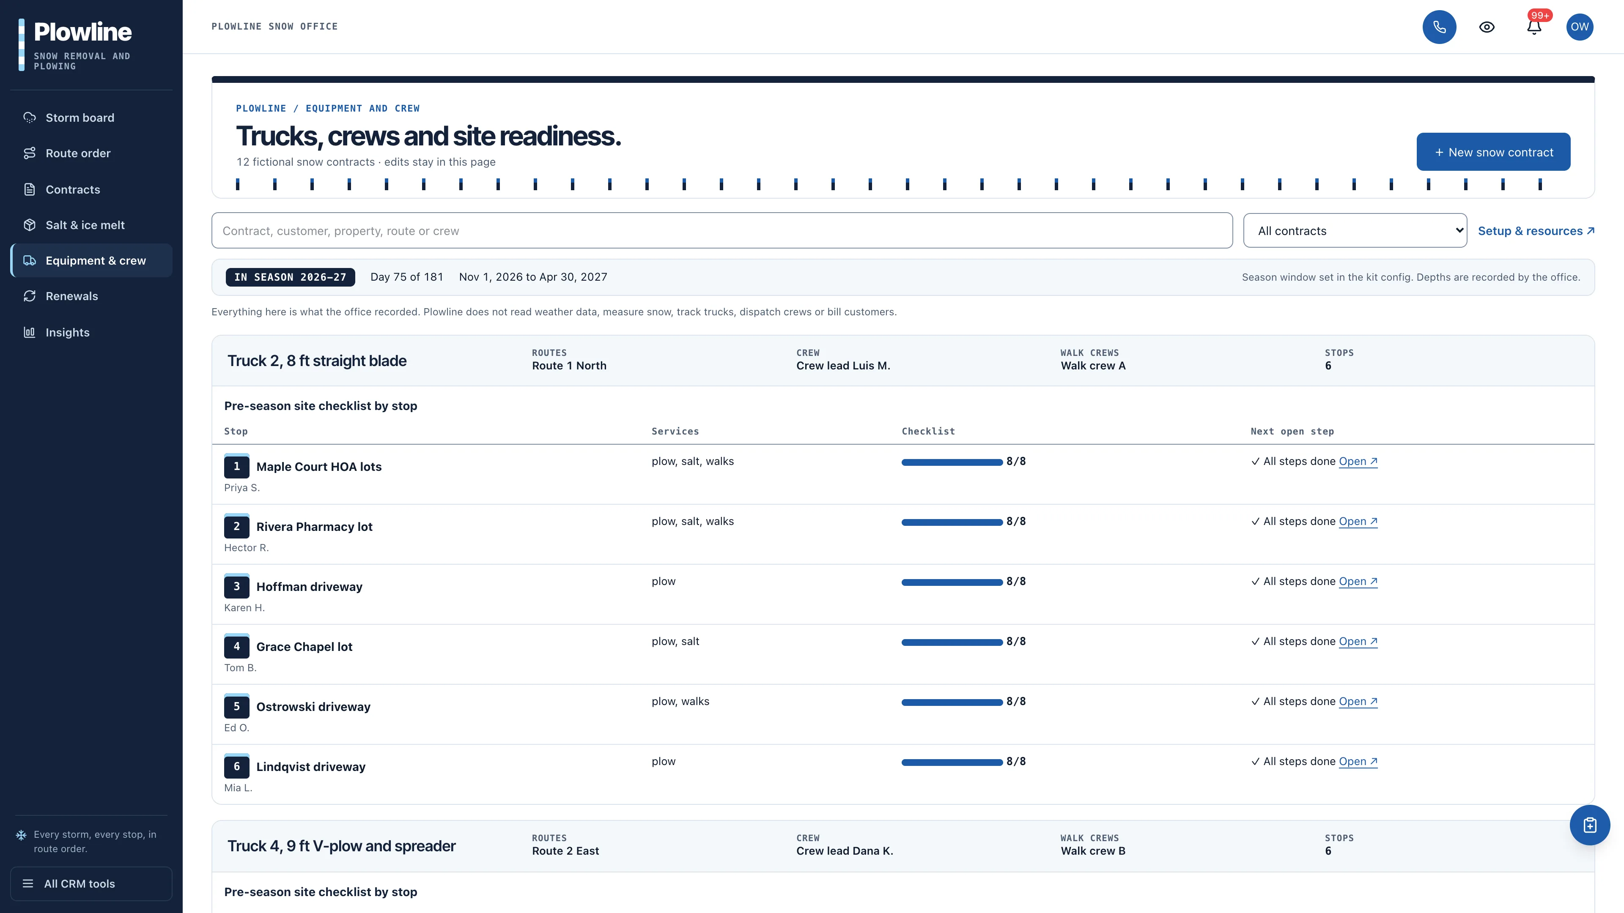Click Truck 2, 8 ft straight blade heading
Screen dimensions: 1624x913
[x=316, y=361]
